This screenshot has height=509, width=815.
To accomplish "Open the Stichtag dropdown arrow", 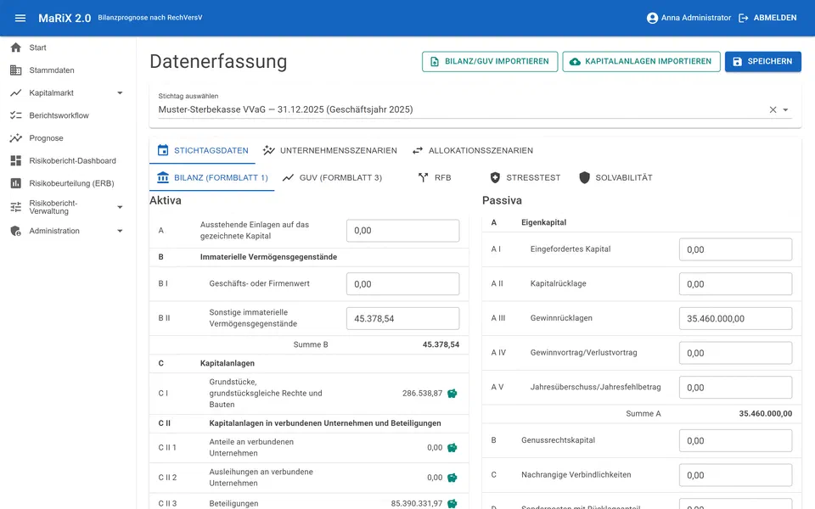I will coord(785,109).
